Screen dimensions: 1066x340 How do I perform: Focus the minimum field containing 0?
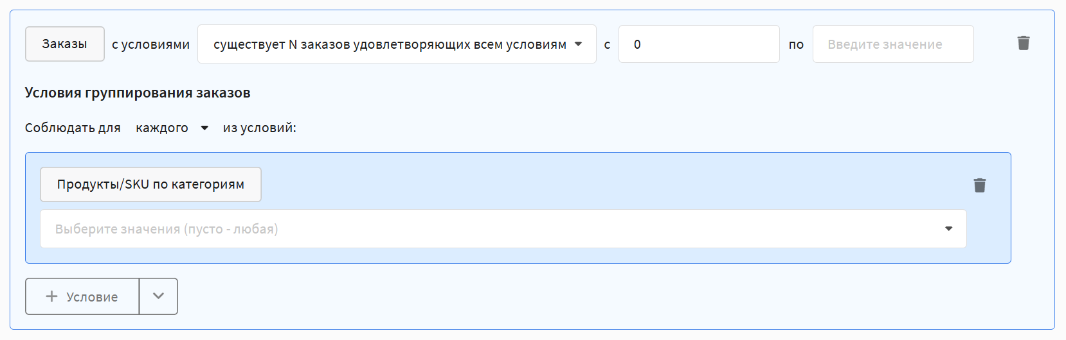point(698,44)
